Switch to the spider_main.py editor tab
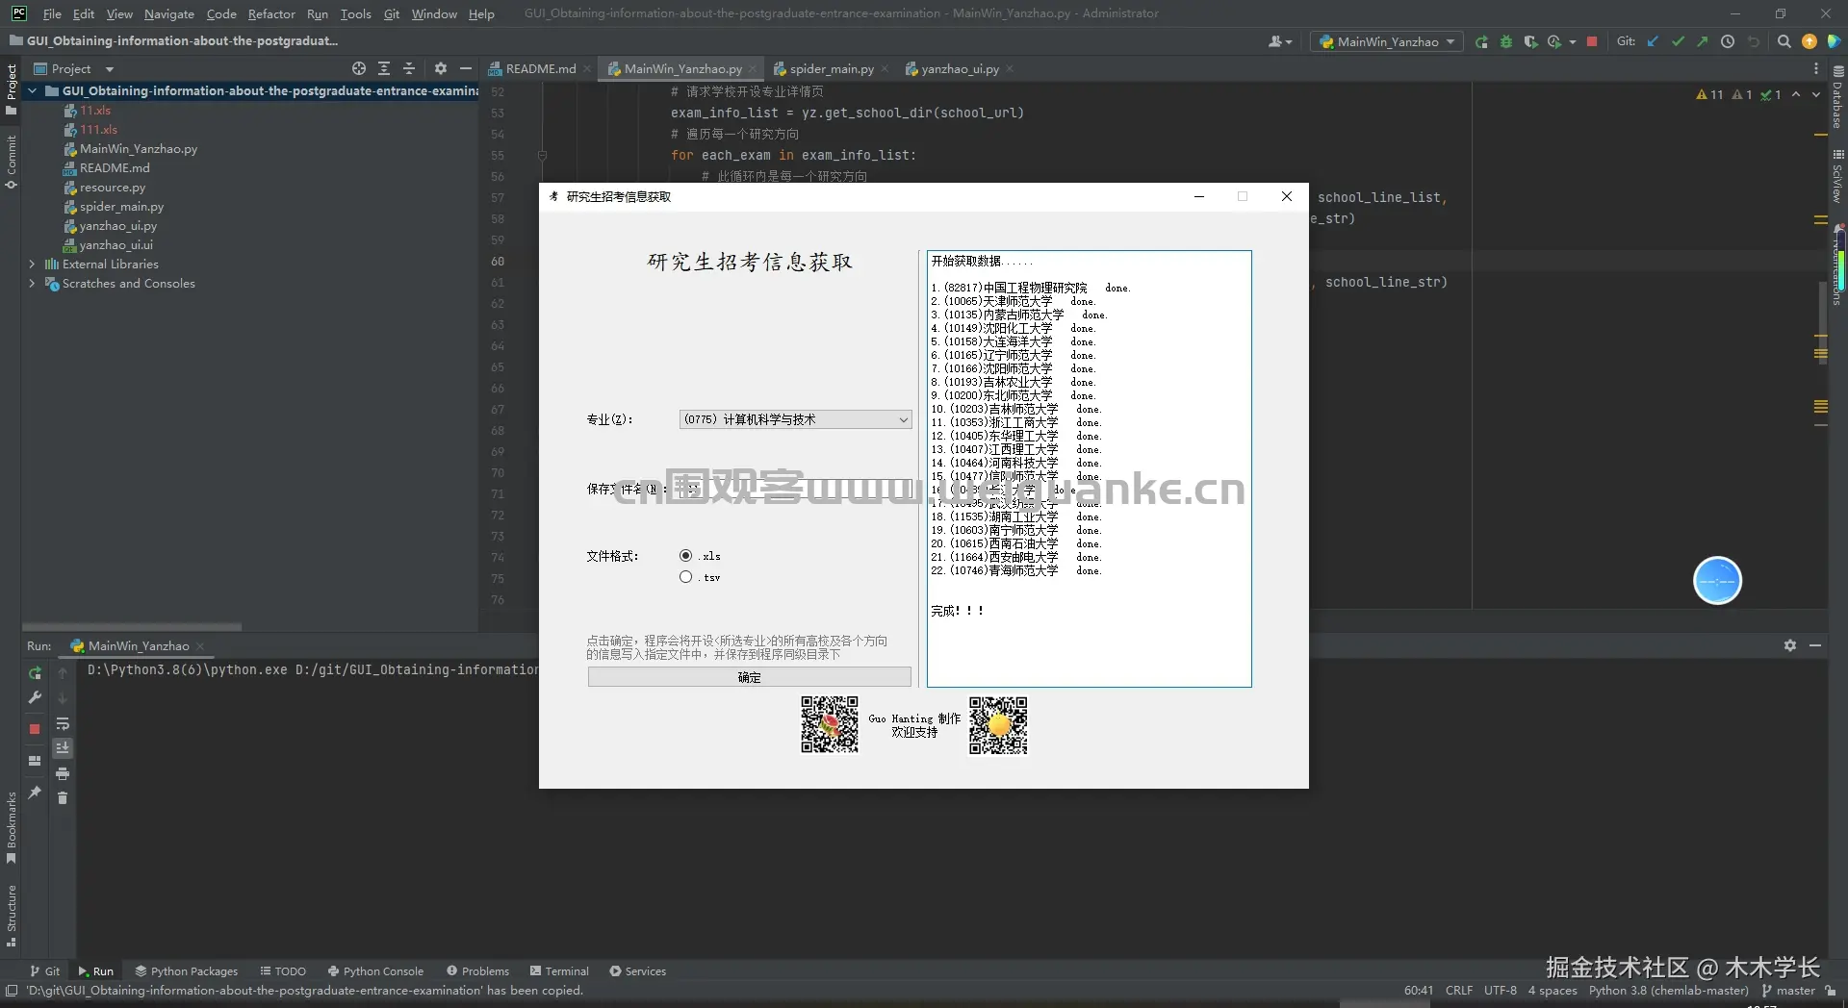 point(831,68)
